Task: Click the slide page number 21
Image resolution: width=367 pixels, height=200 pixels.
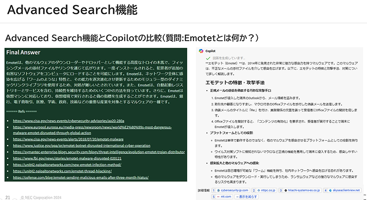Action: [8, 198]
